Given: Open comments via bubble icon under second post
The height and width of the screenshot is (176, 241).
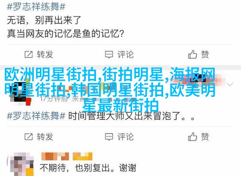Looking at the screenshot, I should (x=109, y=137).
